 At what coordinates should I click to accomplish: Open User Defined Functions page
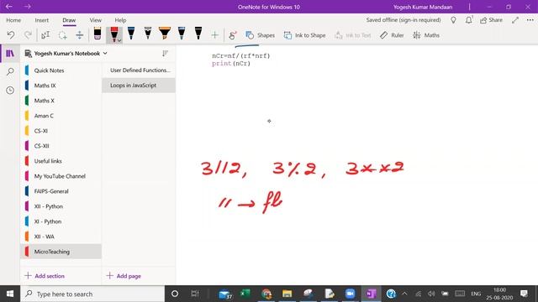139,70
